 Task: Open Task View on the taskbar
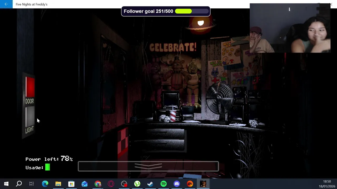click(32, 184)
